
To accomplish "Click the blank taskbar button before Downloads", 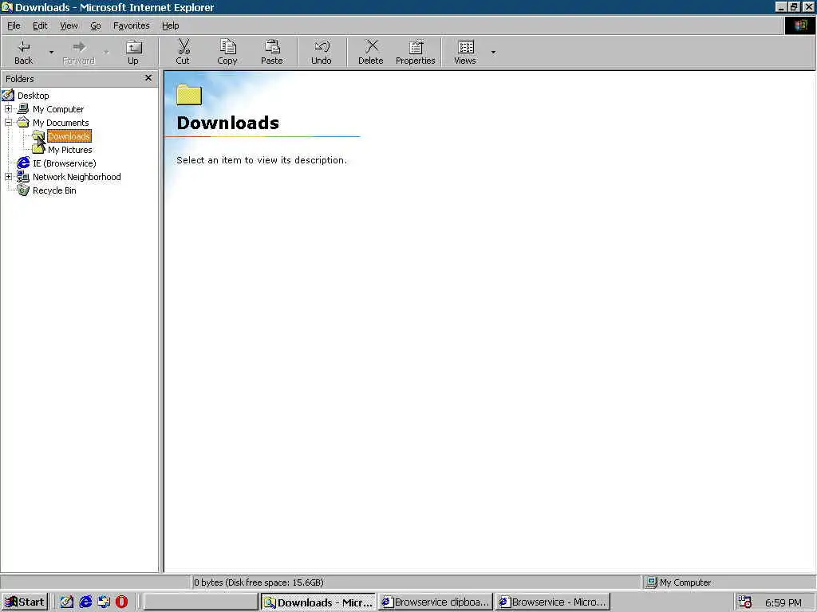I will pos(200,602).
